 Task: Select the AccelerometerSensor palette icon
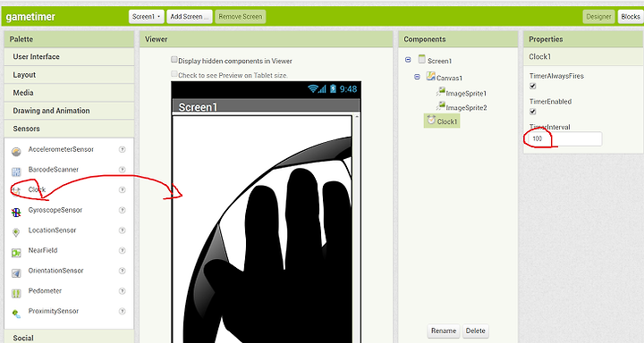[16, 152]
